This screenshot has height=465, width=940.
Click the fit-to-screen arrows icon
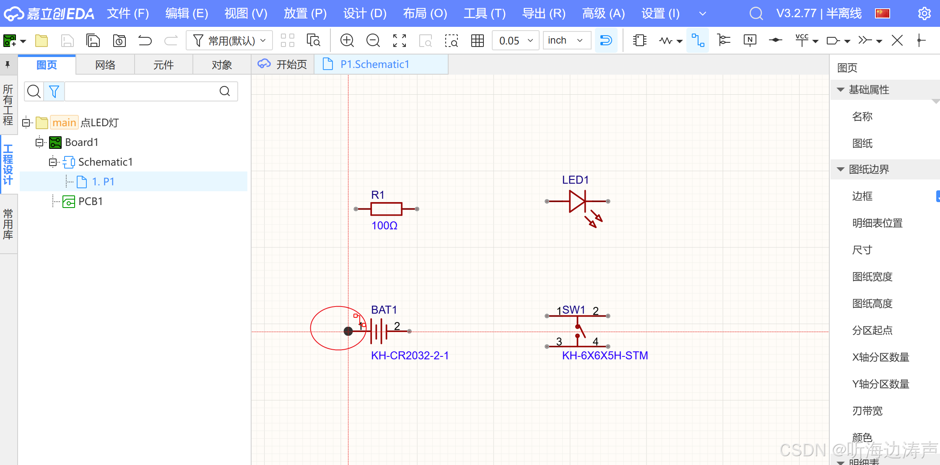click(x=399, y=41)
